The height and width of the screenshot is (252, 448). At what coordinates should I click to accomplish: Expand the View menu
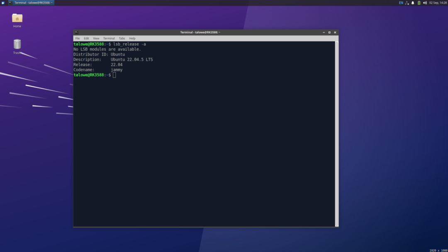pyautogui.click(x=96, y=39)
